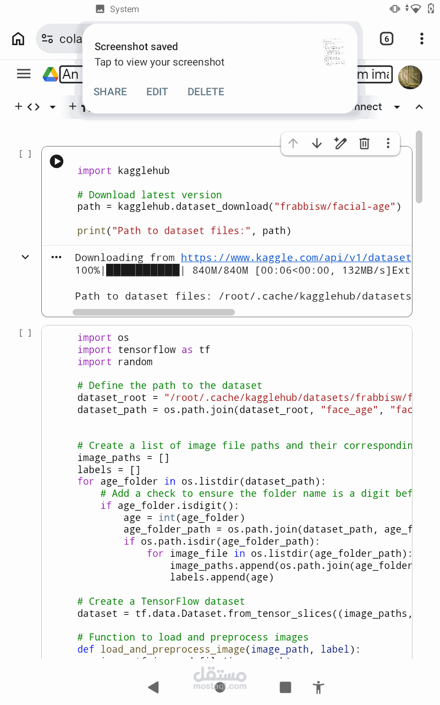Open output options ellipsis icon
This screenshot has width=440, height=705.
tap(57, 257)
